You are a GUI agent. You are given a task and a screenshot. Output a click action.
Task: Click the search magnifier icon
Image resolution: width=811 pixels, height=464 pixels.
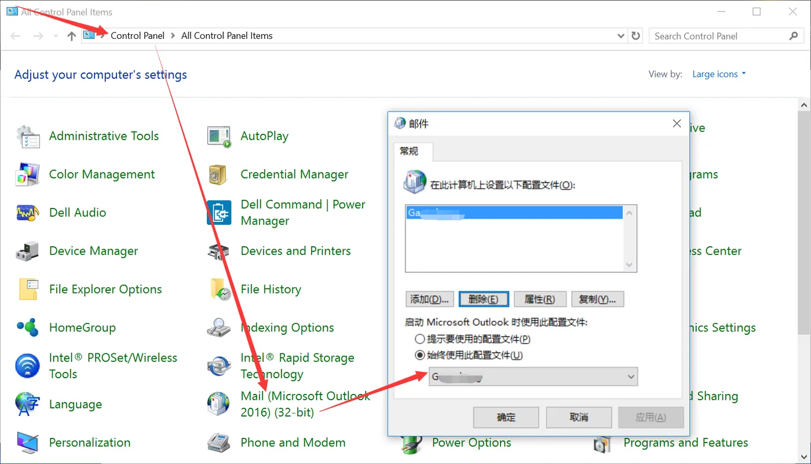[794, 36]
